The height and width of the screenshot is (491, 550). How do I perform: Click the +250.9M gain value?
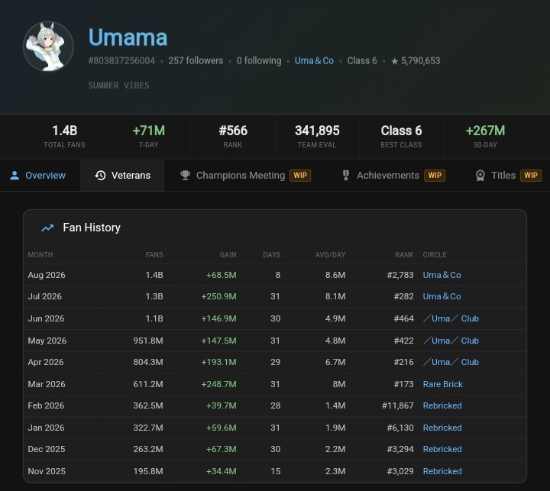tap(219, 296)
